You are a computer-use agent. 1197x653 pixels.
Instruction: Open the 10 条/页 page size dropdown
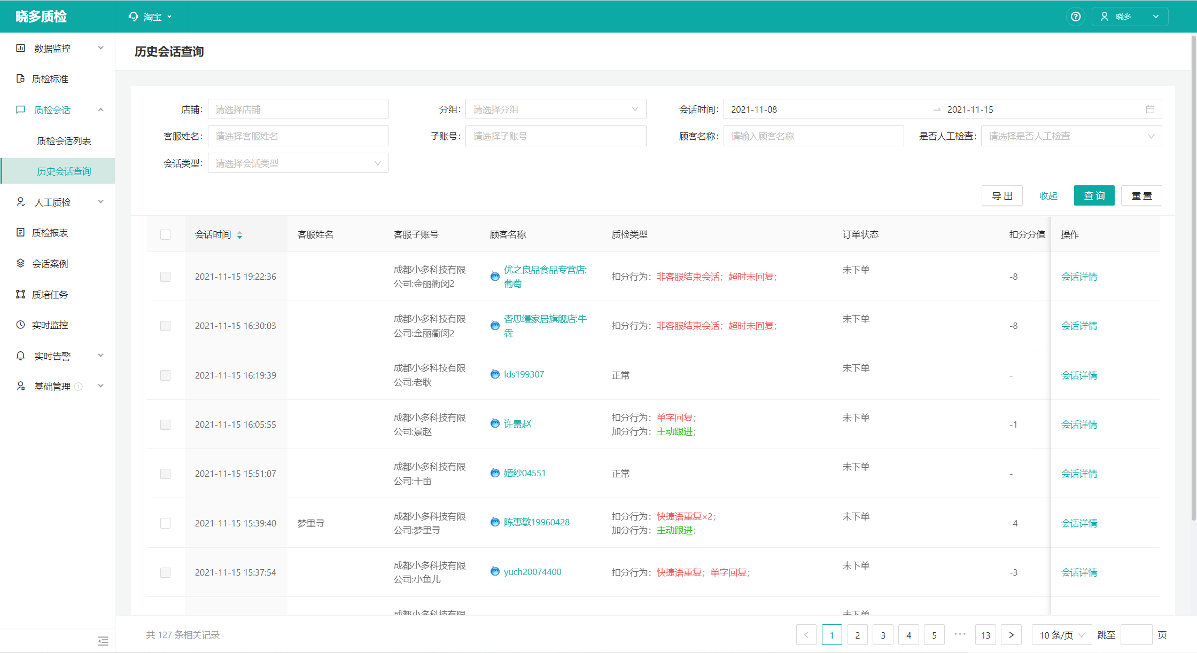(x=1061, y=635)
